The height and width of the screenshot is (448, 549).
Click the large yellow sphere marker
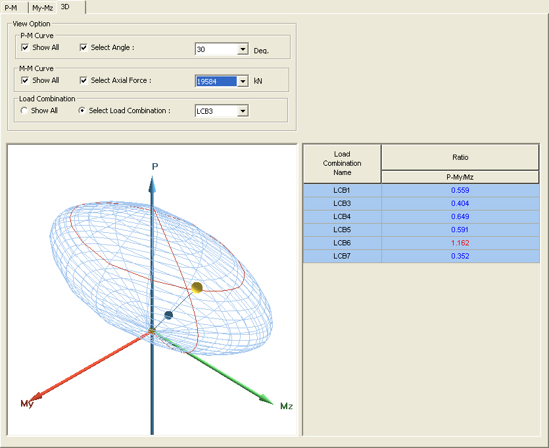(197, 287)
